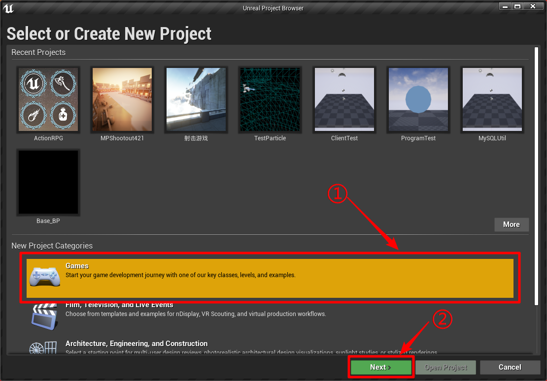Open the MySQLUtil project thumbnail
Image resolution: width=547 pixels, height=381 pixels.
tap(492, 99)
